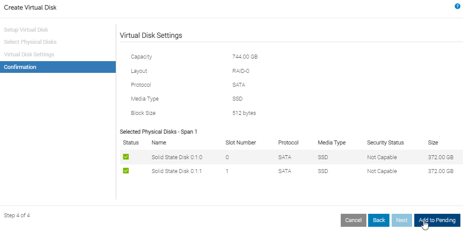Screen dimensions: 463x232
Task: Click the Size column header
Action: (433, 143)
